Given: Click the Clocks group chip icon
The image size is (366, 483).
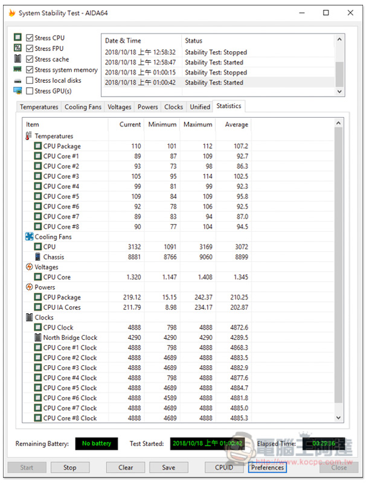Looking at the screenshot, I should tap(29, 318).
